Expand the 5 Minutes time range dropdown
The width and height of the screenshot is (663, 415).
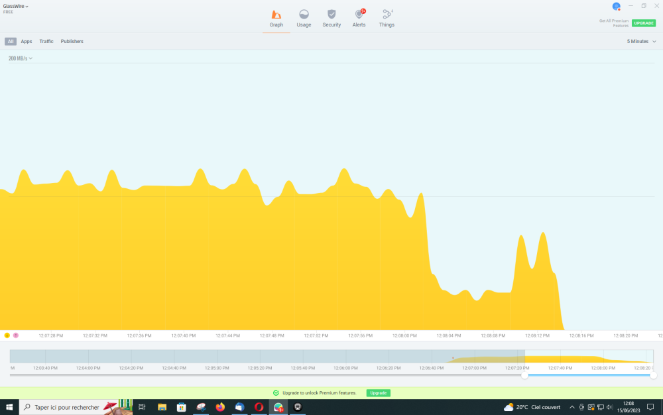[641, 41]
